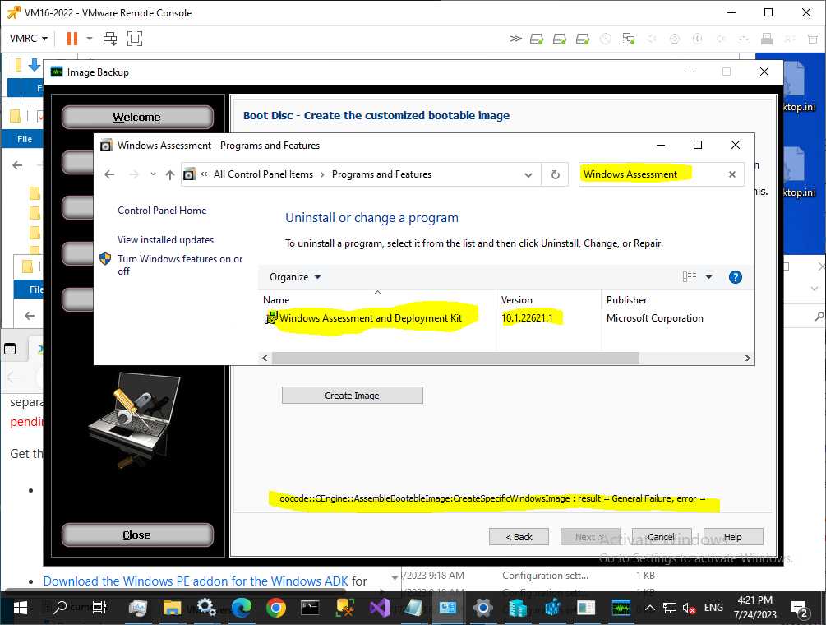
Task: Click the taskbar clock showing 4:21 PM
Action: pyautogui.click(x=754, y=607)
